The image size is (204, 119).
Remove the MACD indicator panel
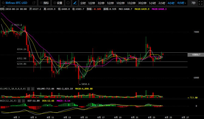coord(23,101)
